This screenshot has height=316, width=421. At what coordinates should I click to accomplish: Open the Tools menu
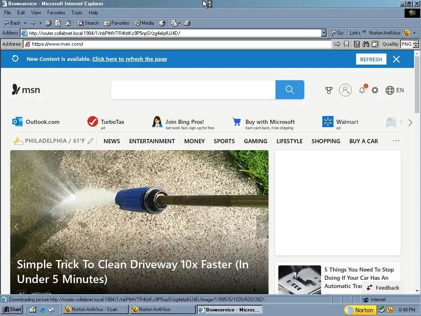coord(77,13)
